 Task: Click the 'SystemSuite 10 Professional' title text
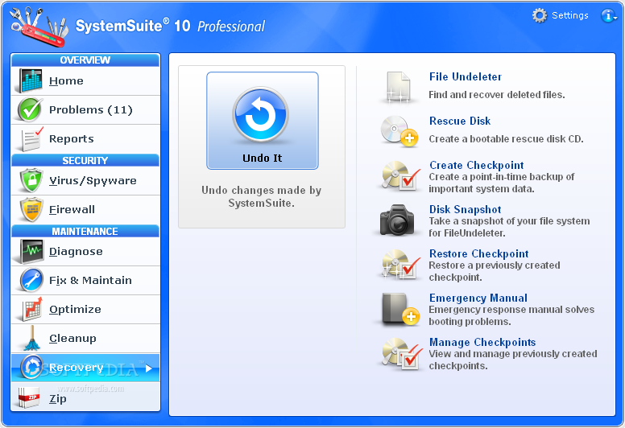pos(170,27)
